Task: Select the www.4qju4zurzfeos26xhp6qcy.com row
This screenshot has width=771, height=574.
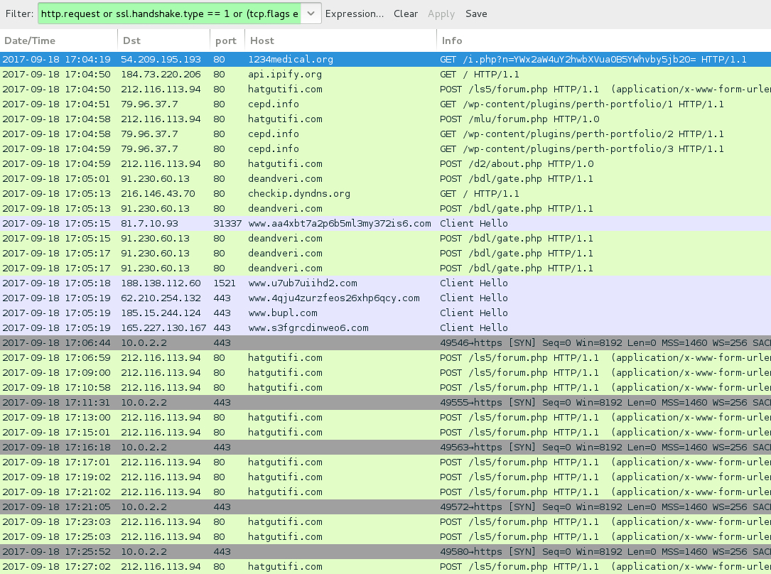Action: point(385,298)
